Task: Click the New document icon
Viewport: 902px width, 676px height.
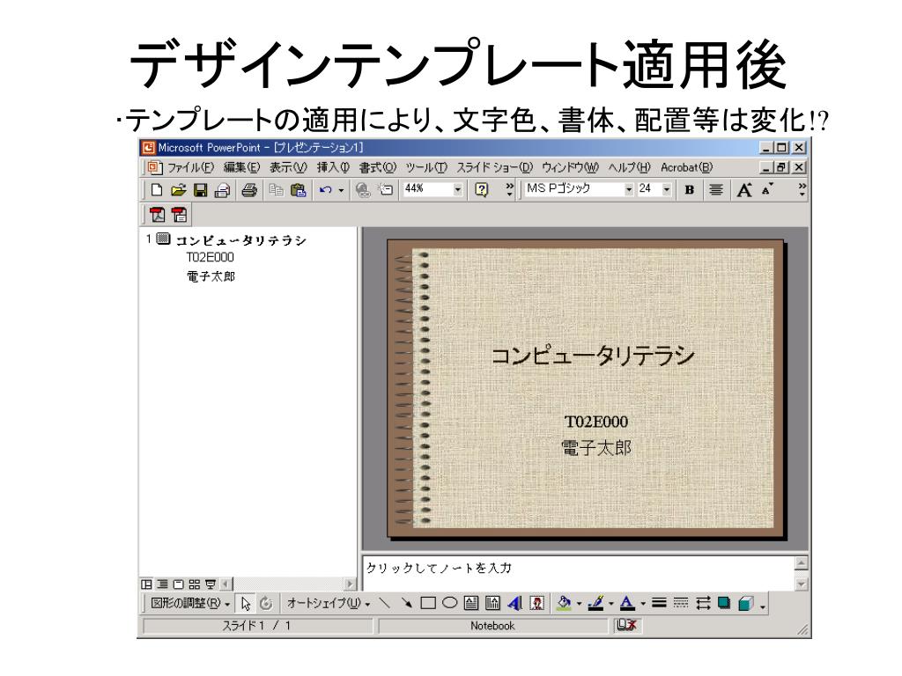Action: pos(157,190)
